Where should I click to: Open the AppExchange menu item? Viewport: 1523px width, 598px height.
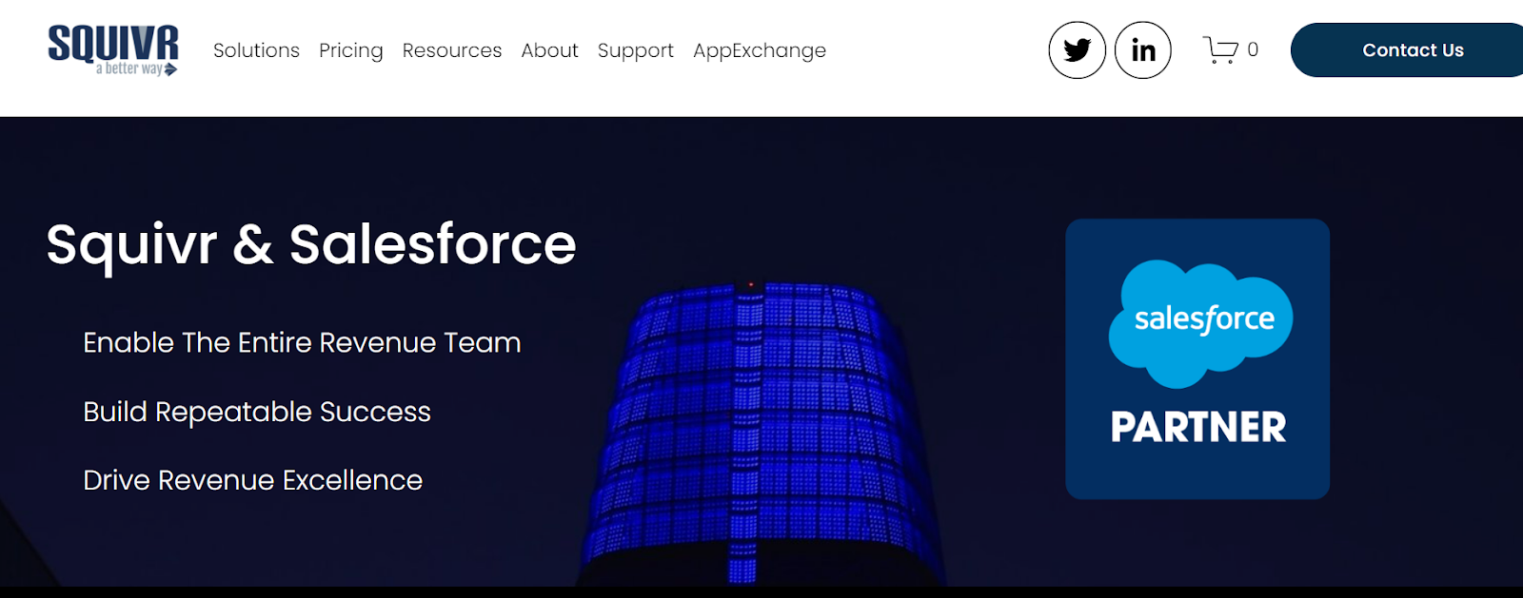760,50
